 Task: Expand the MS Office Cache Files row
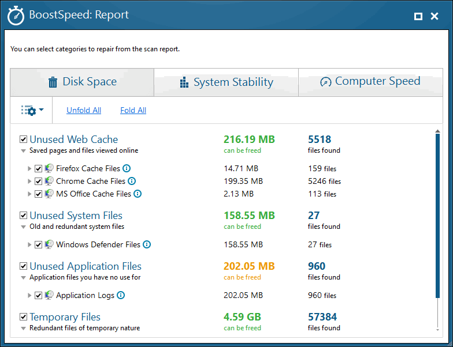coord(29,194)
